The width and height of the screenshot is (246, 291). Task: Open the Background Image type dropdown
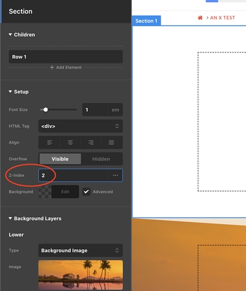[x=80, y=250]
